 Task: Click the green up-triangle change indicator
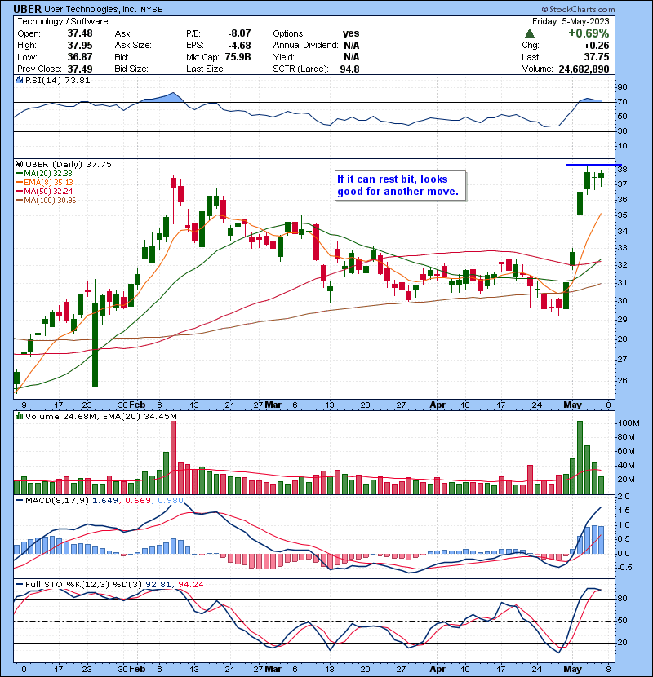[x=530, y=33]
